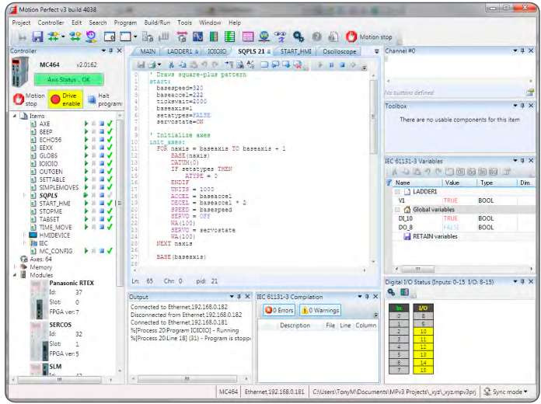
Task: Open the Build/Run menu
Action: coord(157,23)
